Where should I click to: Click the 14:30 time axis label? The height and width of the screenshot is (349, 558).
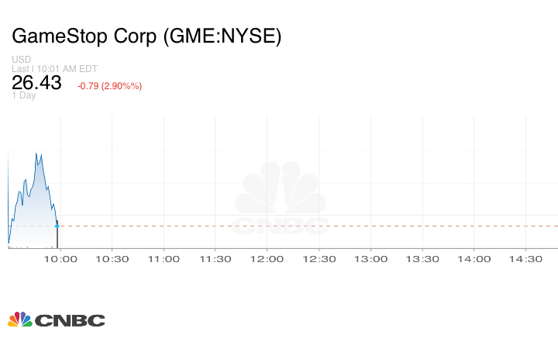525,259
